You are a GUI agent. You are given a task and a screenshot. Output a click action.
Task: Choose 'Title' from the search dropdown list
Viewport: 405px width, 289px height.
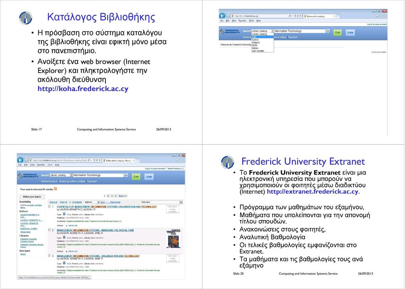[262, 37]
